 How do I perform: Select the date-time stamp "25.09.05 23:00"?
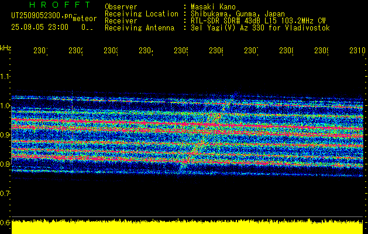[x=40, y=27]
